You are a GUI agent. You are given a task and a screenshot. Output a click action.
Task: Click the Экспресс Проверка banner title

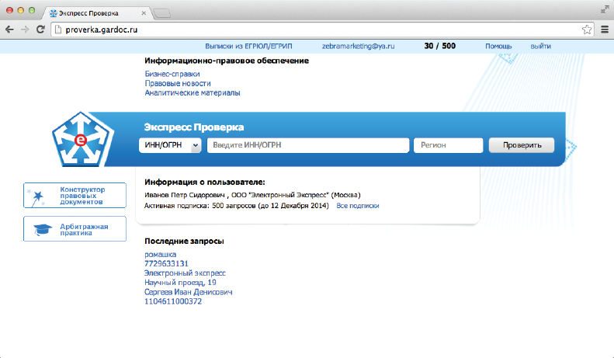194,127
